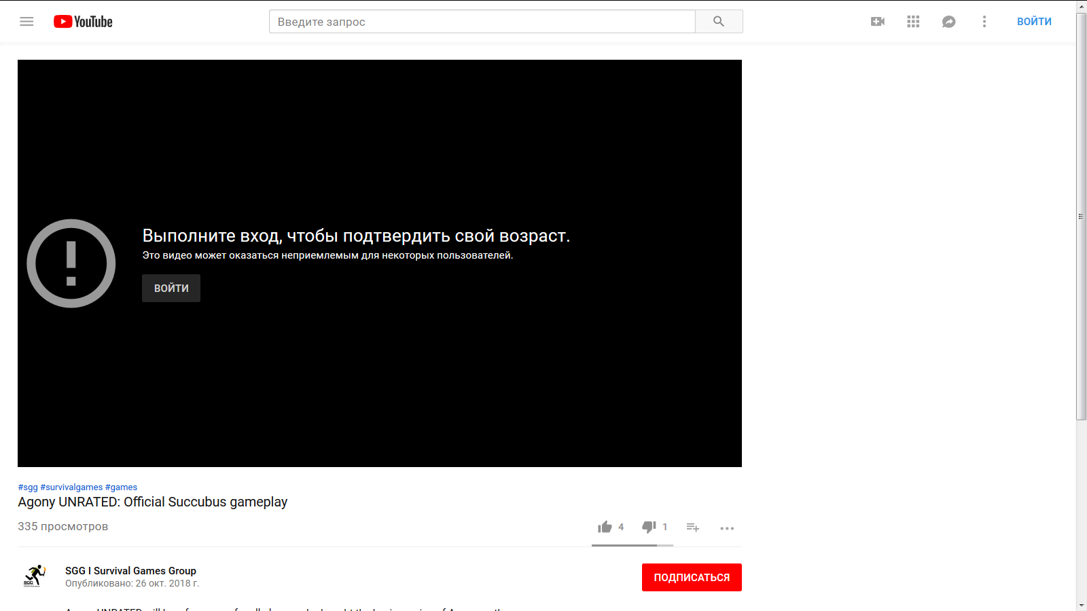Open the #sgg hashtag
The height and width of the screenshot is (611, 1087).
pyautogui.click(x=28, y=487)
